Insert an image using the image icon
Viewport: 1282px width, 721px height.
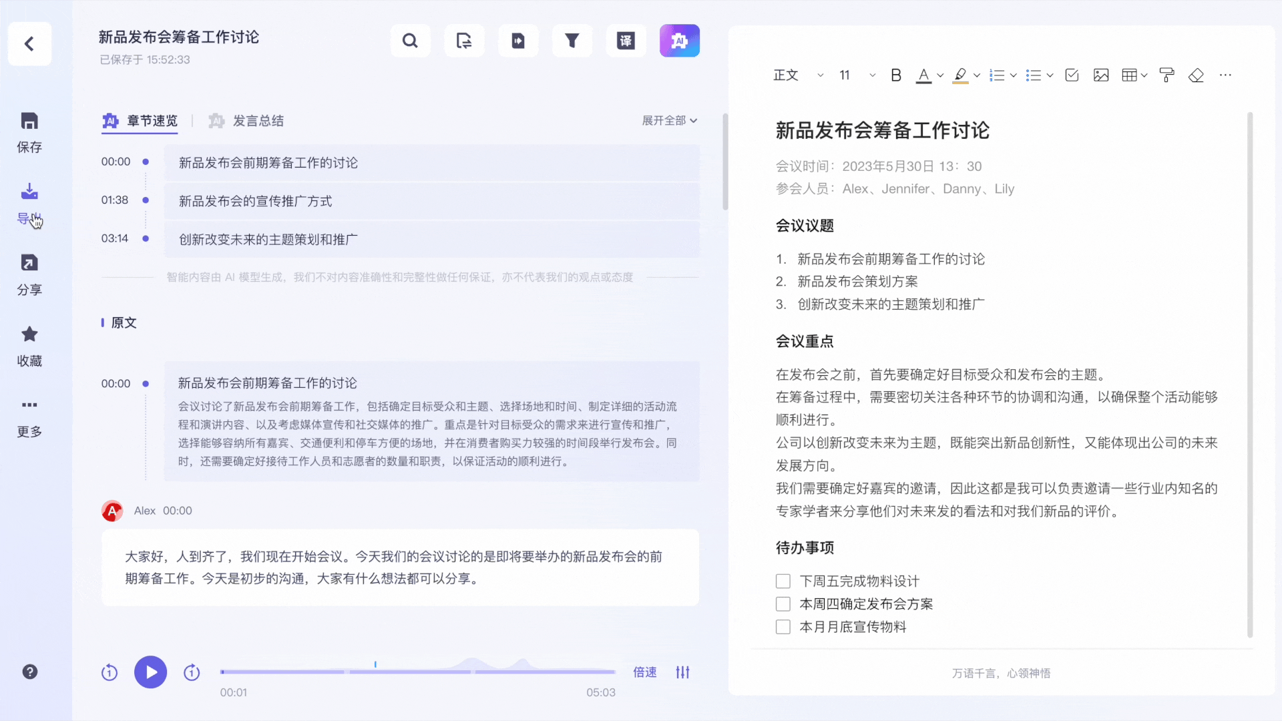coord(1100,75)
